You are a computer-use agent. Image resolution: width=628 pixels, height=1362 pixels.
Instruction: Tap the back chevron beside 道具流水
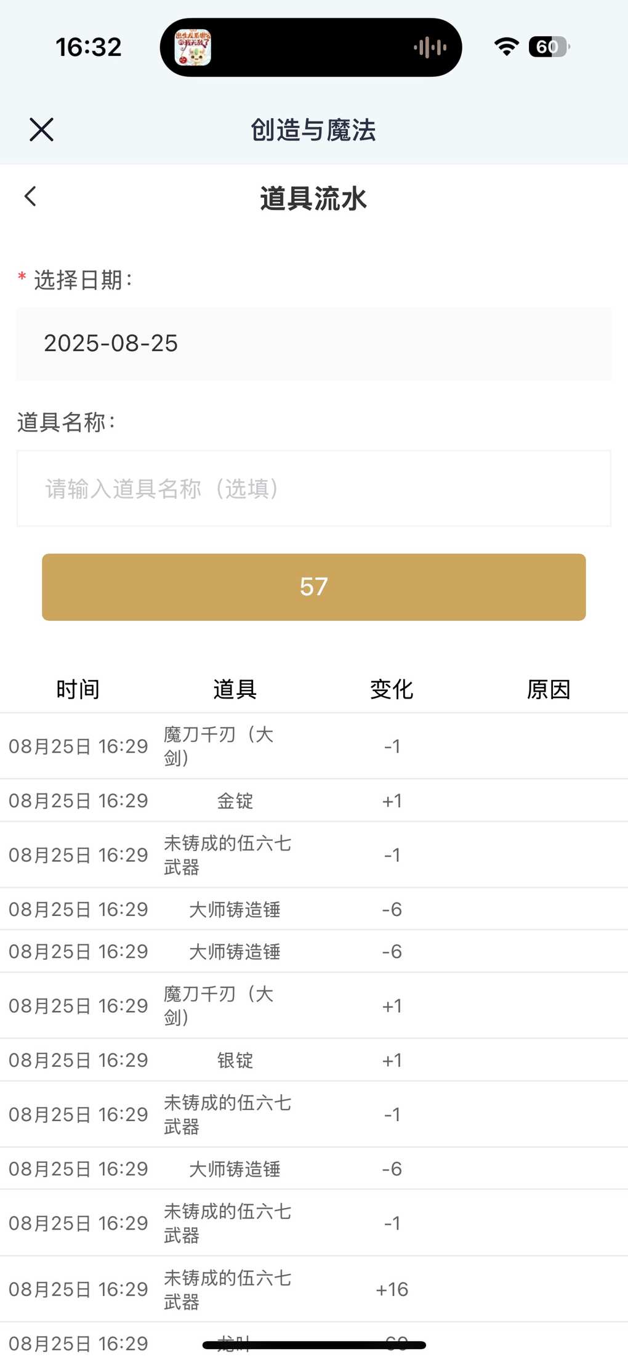tap(30, 197)
